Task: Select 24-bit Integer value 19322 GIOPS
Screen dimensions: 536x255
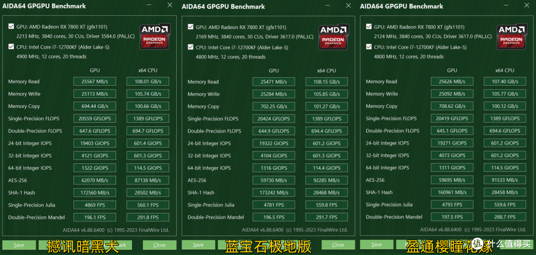Action: (x=274, y=143)
